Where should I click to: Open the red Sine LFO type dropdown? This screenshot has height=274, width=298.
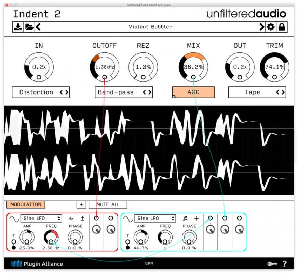coord(41,218)
